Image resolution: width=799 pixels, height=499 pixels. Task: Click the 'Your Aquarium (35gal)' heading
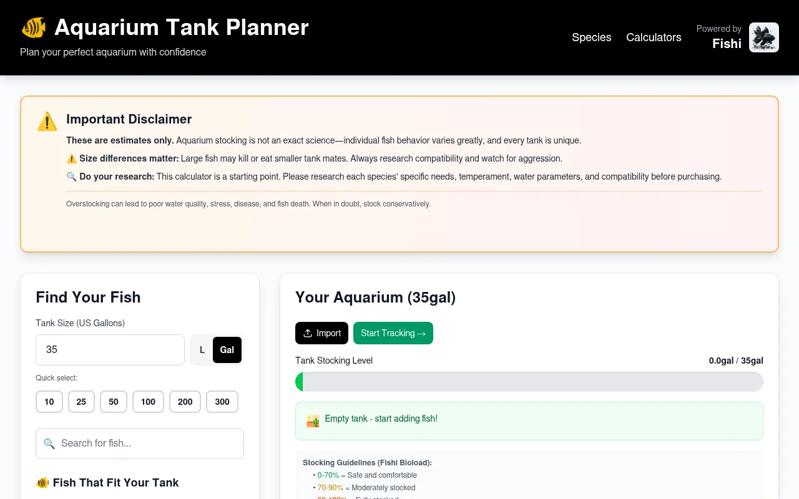pos(376,298)
